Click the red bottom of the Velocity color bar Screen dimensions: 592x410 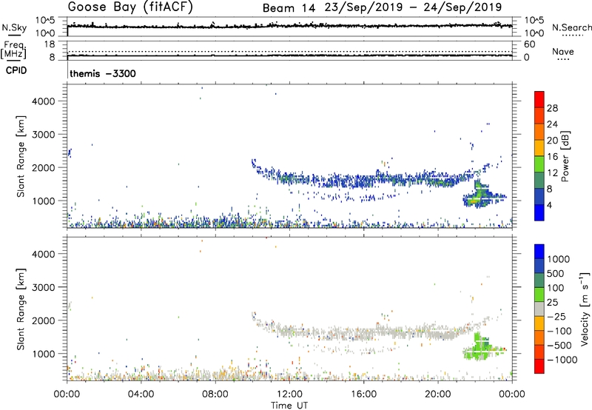point(539,366)
